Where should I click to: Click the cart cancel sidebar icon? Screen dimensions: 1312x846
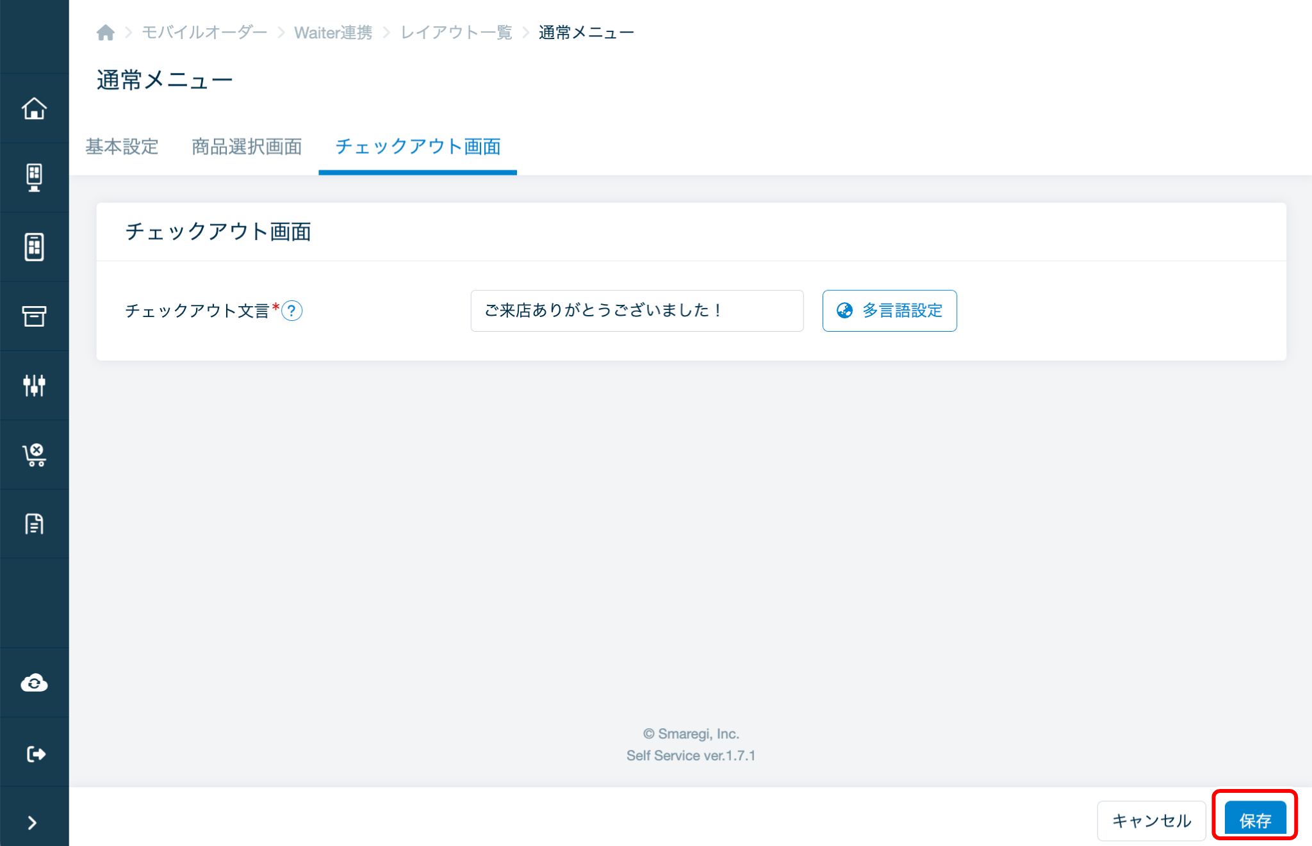pyautogui.click(x=34, y=455)
